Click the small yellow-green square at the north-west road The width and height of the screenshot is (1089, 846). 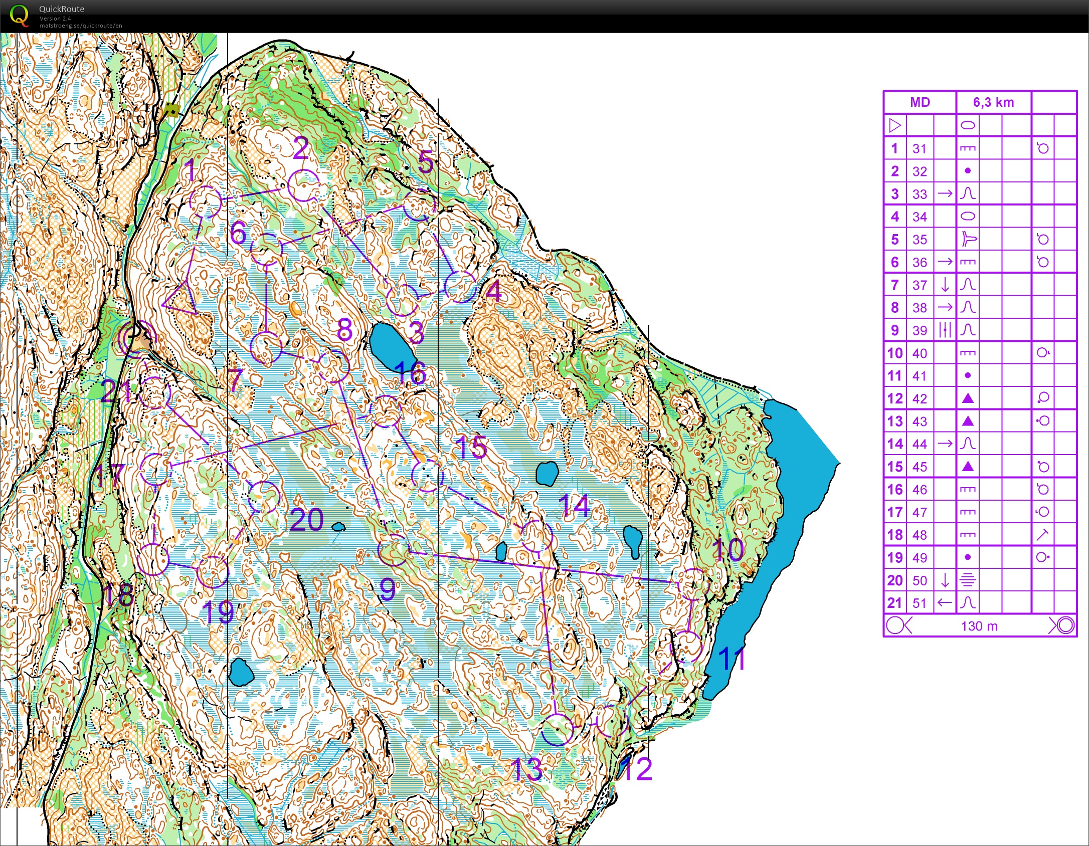172,110
